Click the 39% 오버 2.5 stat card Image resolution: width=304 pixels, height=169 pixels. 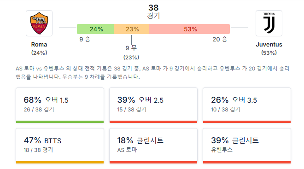tap(153, 105)
